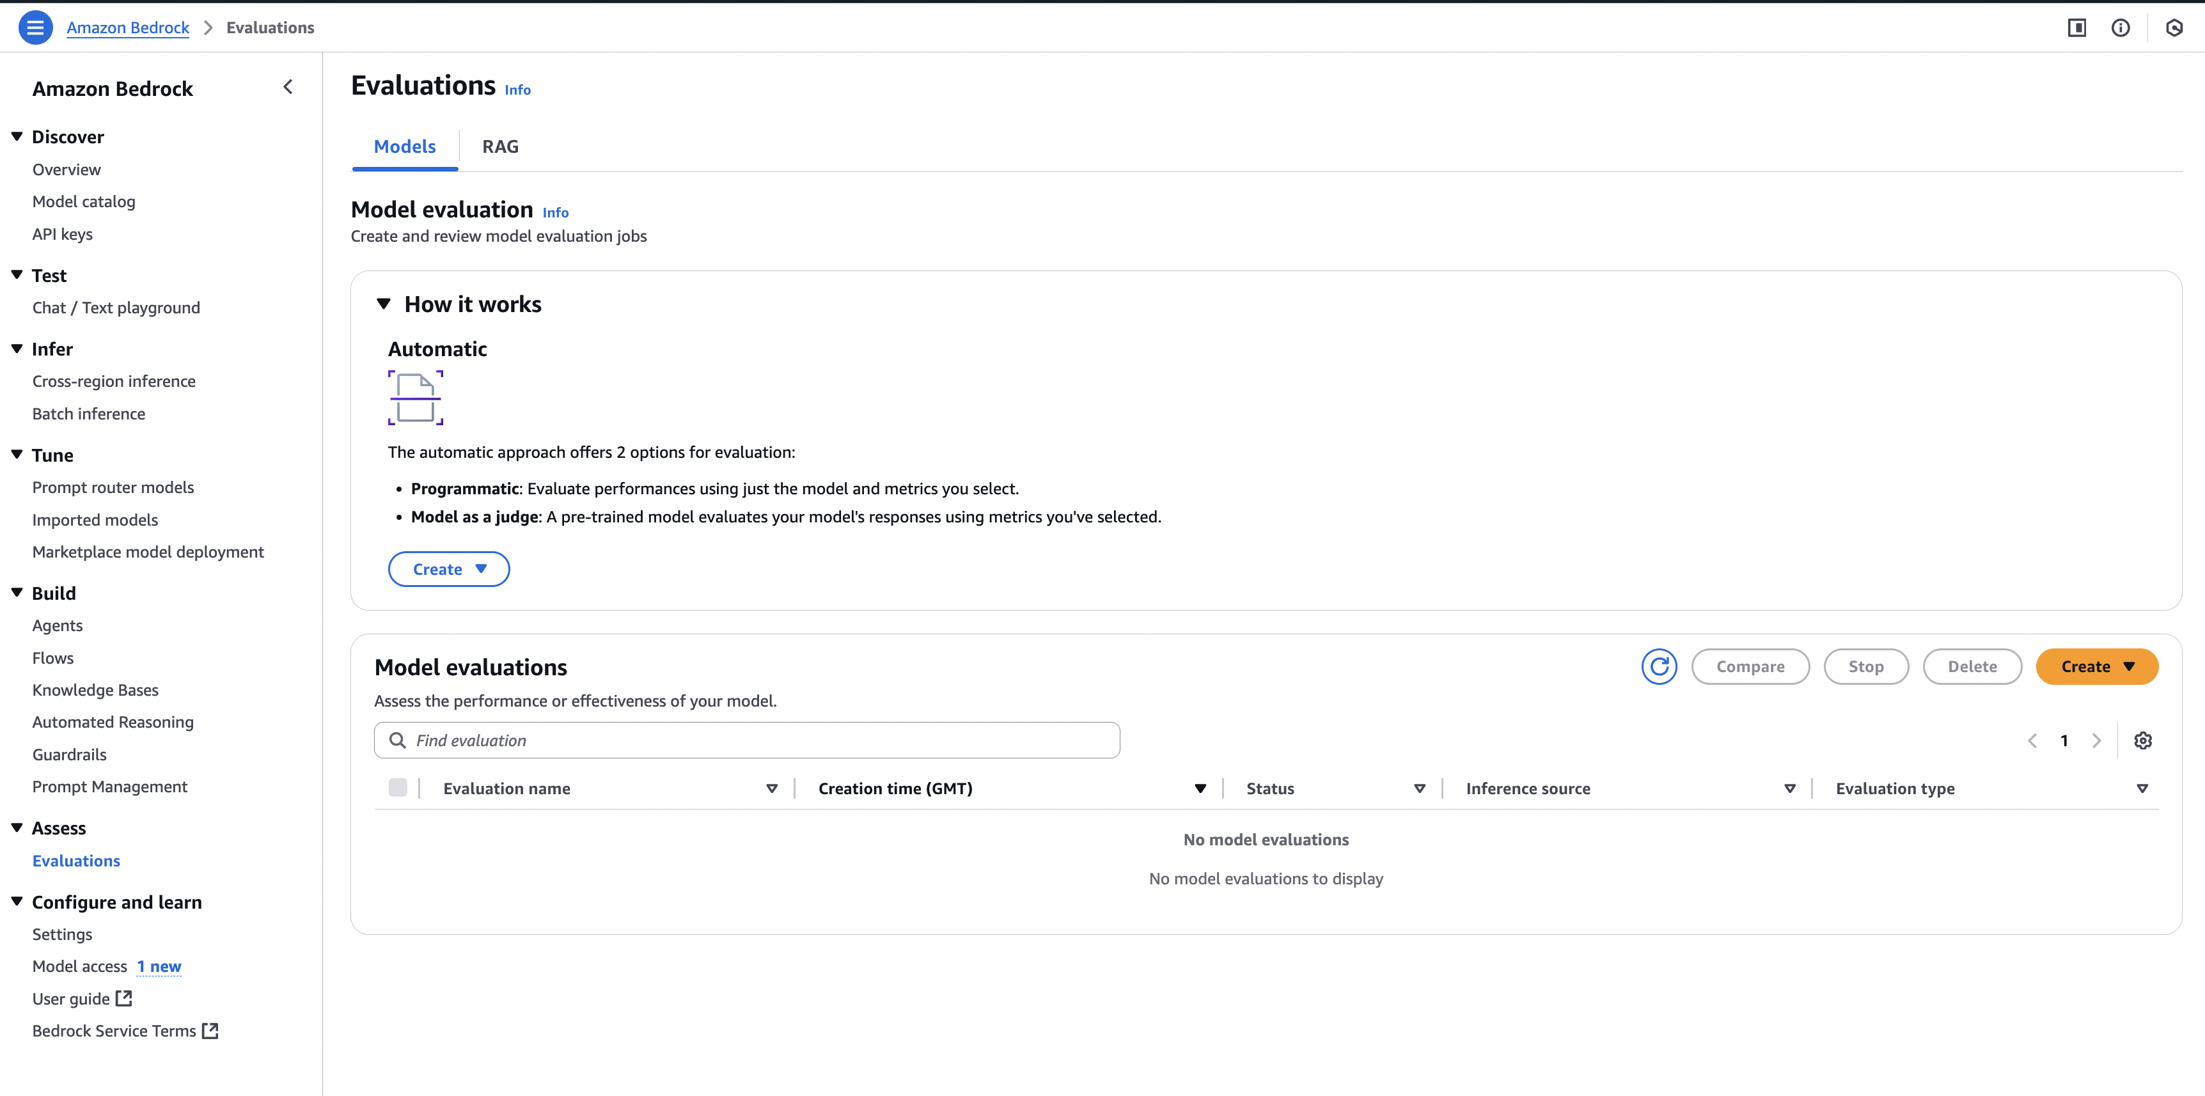Collapse the Amazon Bedrock sidebar arrow
This screenshot has width=2205, height=1096.
[288, 87]
